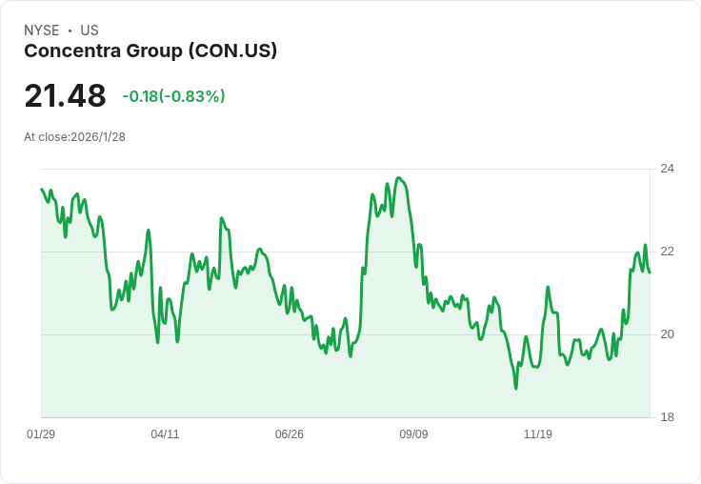The width and height of the screenshot is (701, 484).
Task: Click the current price 21.48
Action: pyautogui.click(x=65, y=96)
